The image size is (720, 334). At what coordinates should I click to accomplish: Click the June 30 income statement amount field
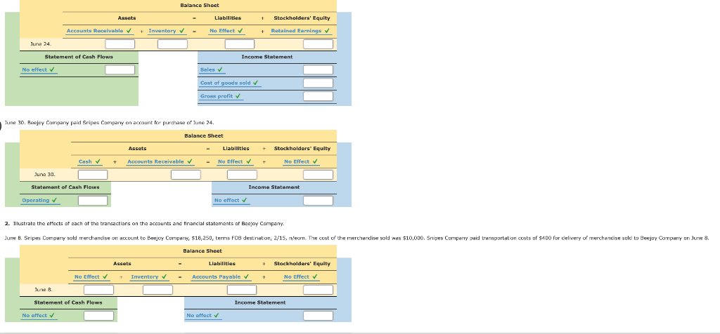coord(318,200)
